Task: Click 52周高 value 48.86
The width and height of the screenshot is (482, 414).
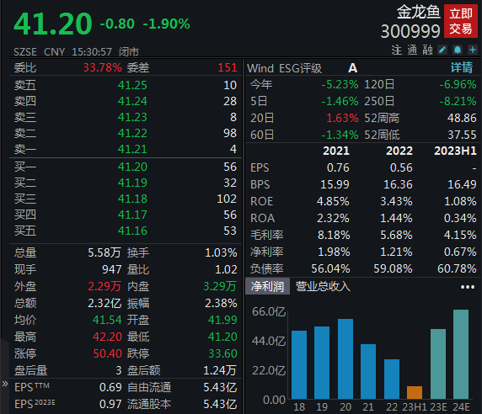Action: point(462,118)
